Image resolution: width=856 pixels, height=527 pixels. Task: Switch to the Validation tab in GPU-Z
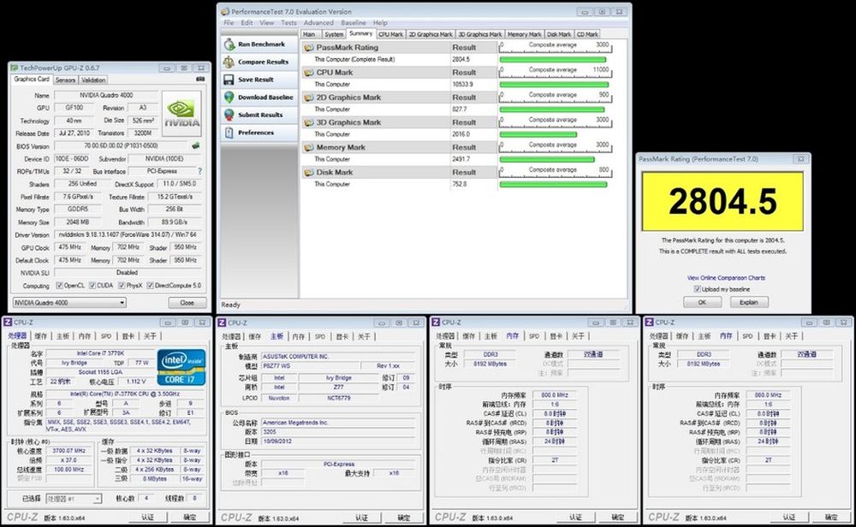click(x=93, y=80)
